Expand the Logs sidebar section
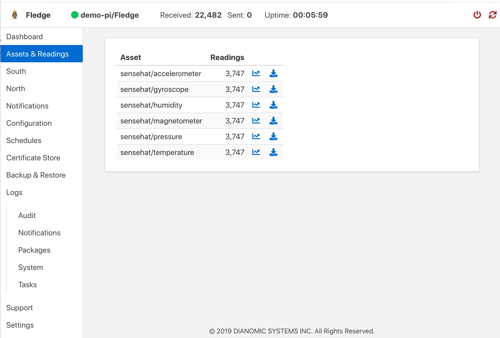 [x=14, y=192]
